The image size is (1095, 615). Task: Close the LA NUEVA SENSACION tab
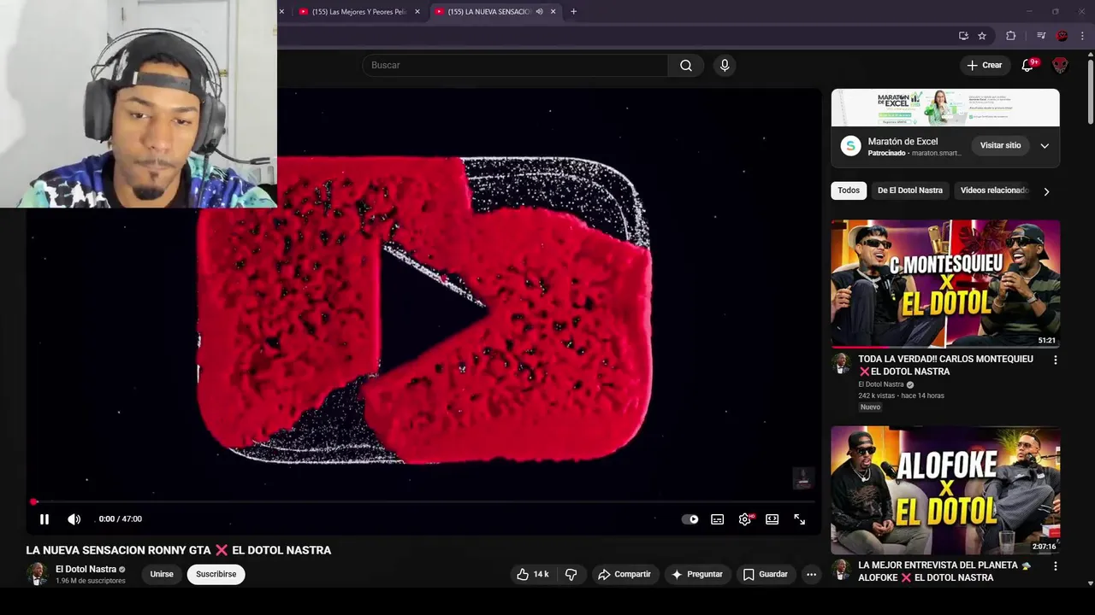pos(553,11)
